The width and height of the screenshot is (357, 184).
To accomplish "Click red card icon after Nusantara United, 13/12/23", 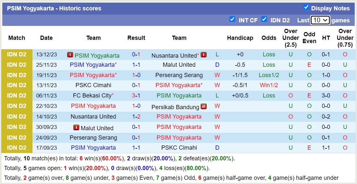I will pos(204,55).
